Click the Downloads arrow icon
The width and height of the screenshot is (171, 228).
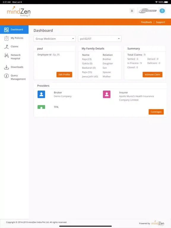coord(7,67)
